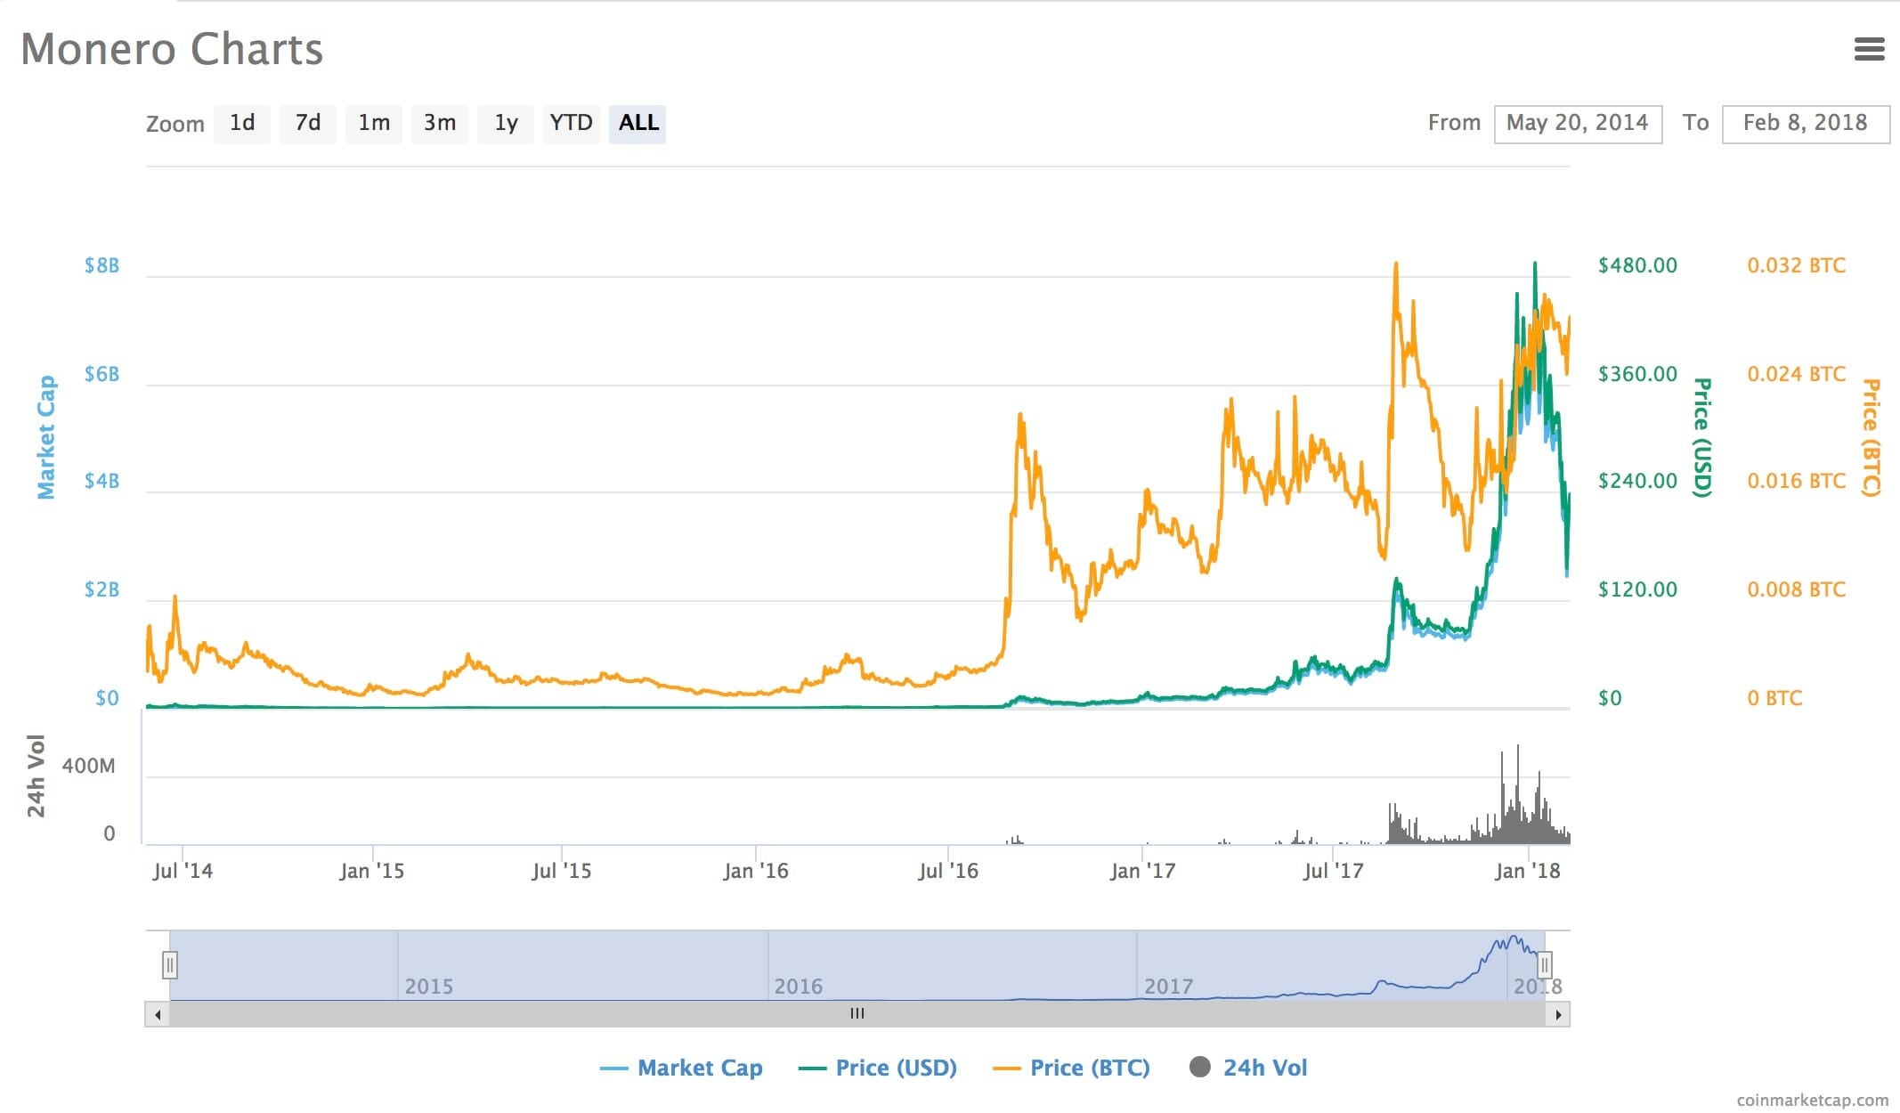Select the 1m zoom option
Image resolution: width=1900 pixels, height=1113 pixels.
click(x=374, y=123)
